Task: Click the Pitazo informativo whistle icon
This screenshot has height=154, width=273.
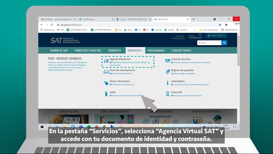Action: 106,83
